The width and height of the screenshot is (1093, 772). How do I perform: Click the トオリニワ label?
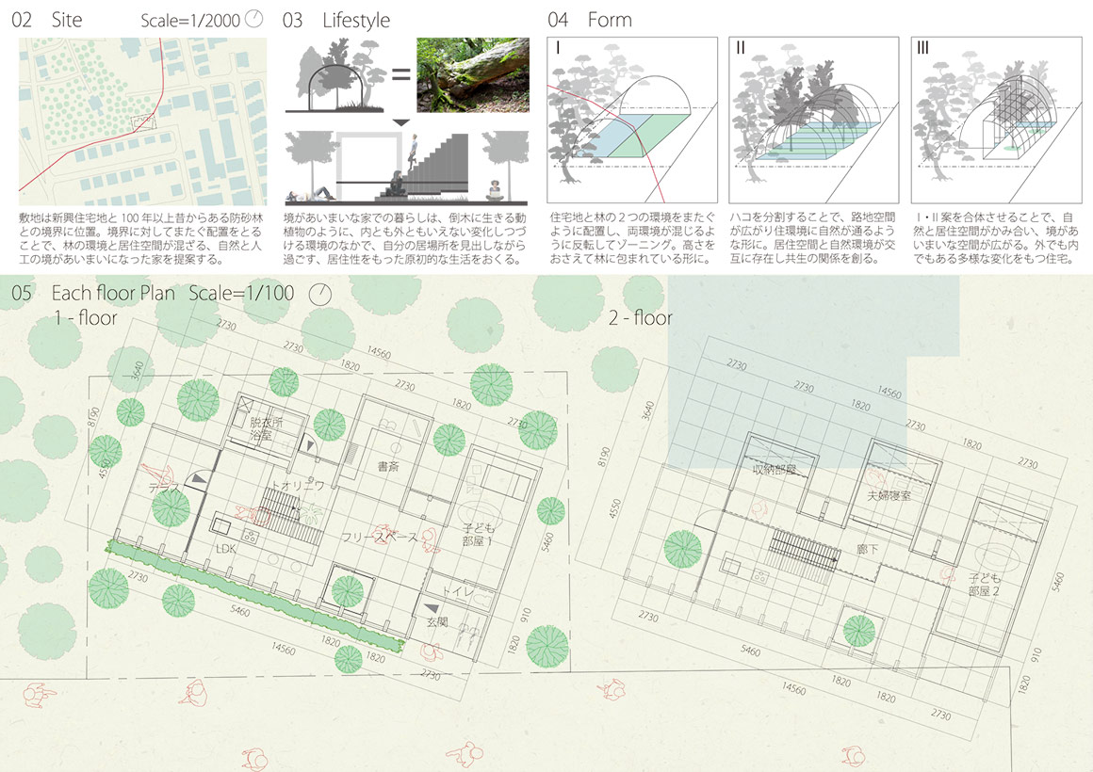(297, 486)
